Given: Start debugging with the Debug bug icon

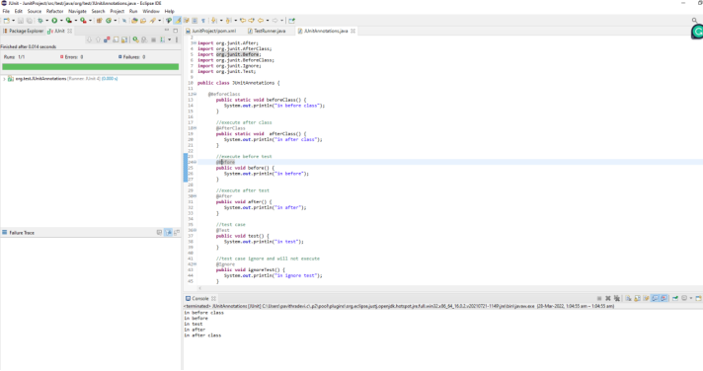Looking at the screenshot, I should pos(40,20).
